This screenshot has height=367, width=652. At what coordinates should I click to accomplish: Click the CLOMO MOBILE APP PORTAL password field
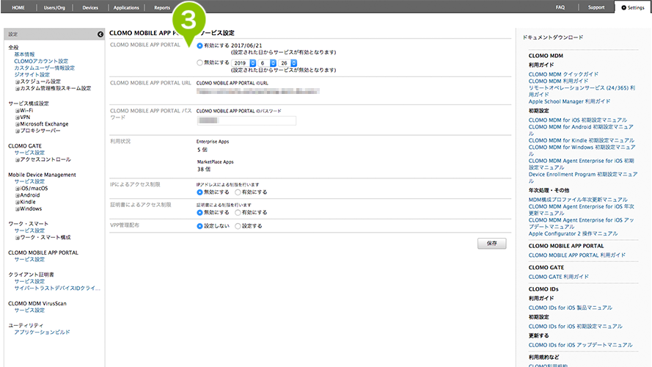[246, 120]
